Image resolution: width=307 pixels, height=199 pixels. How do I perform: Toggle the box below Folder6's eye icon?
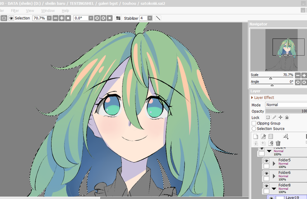(x=266, y=179)
